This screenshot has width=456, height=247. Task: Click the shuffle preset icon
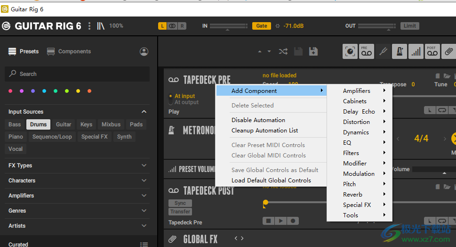[x=283, y=51]
